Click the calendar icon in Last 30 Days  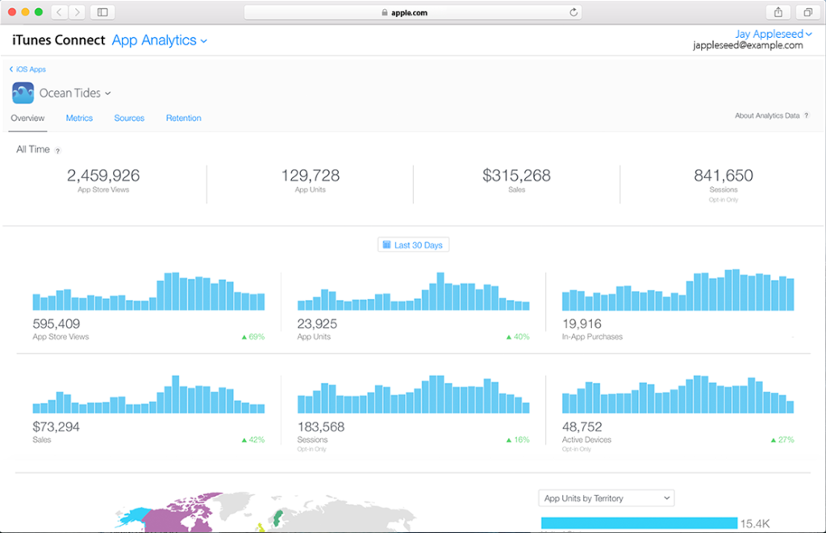pos(386,245)
